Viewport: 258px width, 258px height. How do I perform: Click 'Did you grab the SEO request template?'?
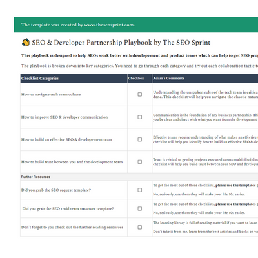[x=56, y=190]
